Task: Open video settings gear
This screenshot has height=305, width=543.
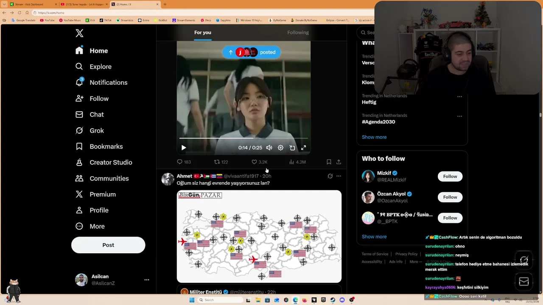Action: click(280, 148)
